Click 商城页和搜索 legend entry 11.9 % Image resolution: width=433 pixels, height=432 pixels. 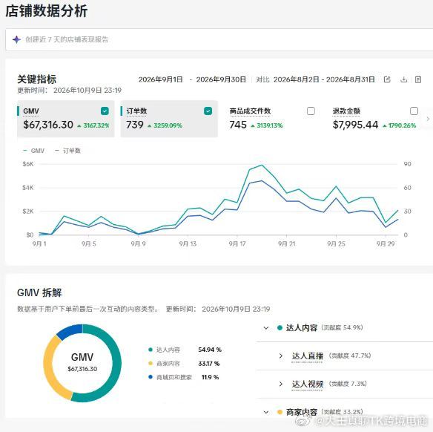coord(184,377)
